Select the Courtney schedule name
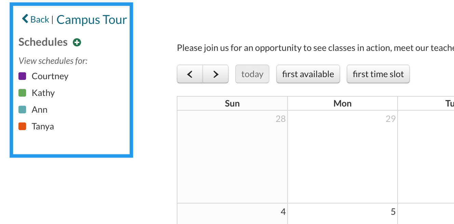The width and height of the screenshot is (454, 224). pos(50,76)
